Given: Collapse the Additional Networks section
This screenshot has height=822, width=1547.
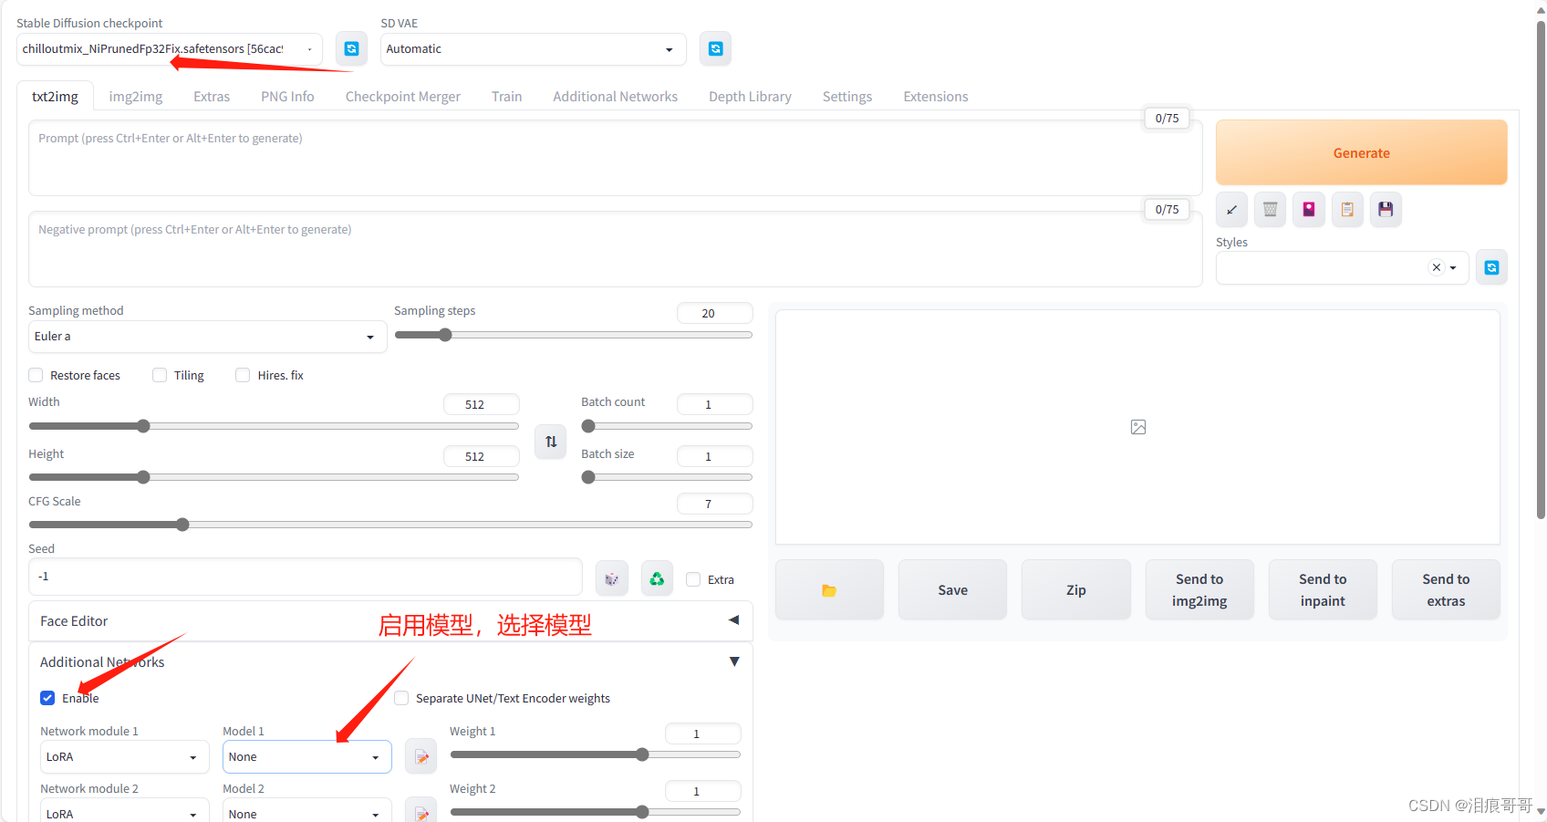Looking at the screenshot, I should (x=734, y=661).
